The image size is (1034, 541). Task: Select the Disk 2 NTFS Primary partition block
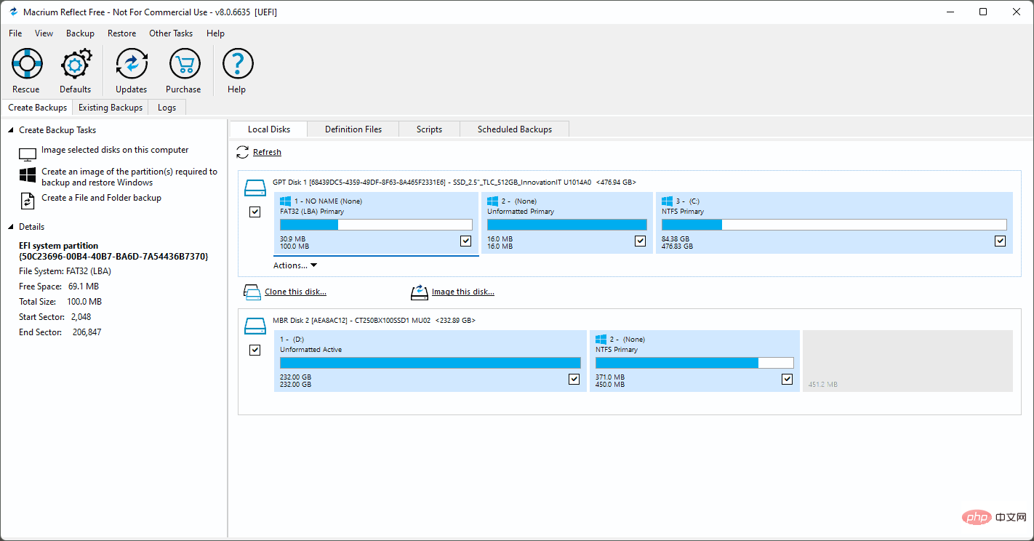694,361
